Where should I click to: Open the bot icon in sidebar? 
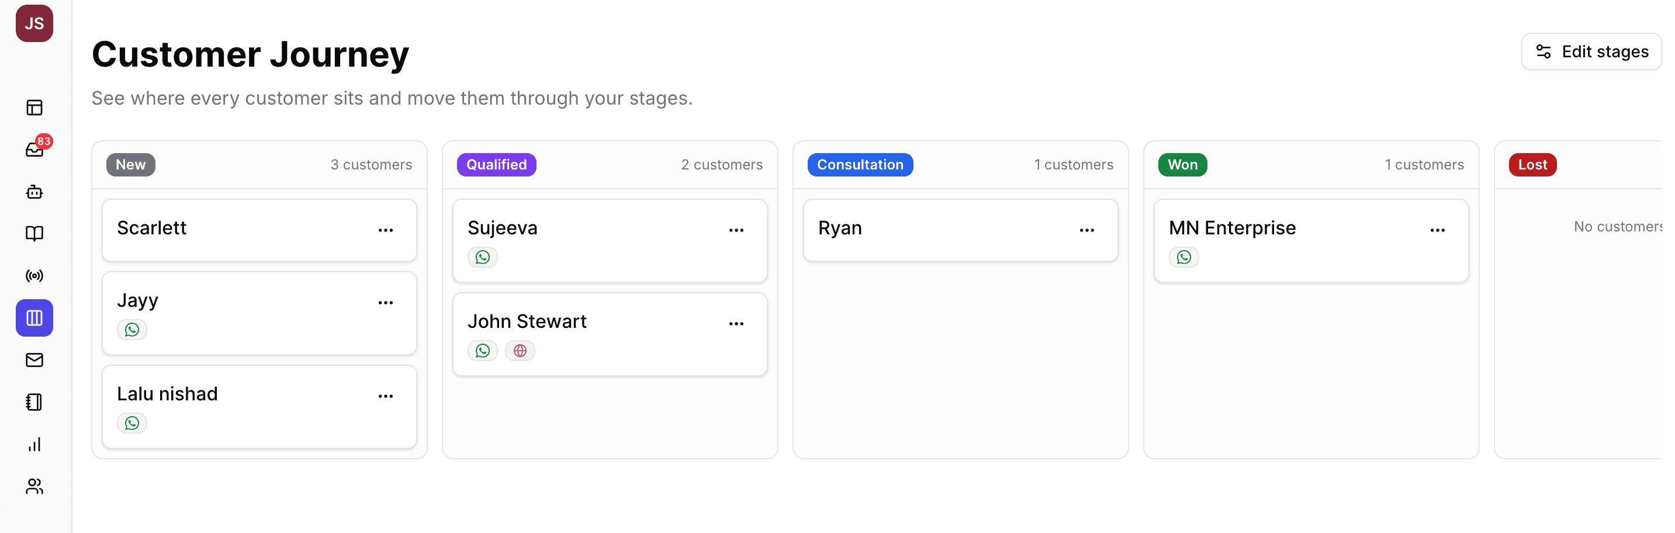[x=34, y=192]
